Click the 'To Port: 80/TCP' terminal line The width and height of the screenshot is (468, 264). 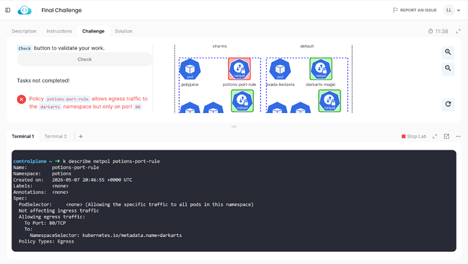pyautogui.click(x=45, y=223)
